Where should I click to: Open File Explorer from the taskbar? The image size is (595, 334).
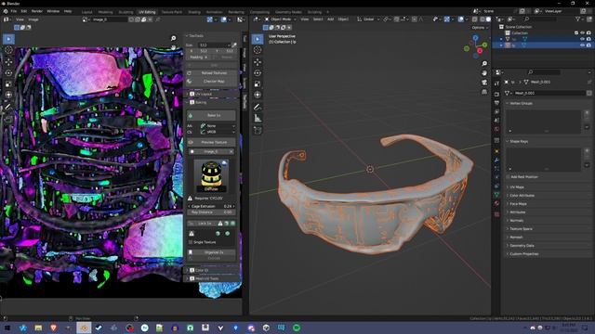click(38, 328)
